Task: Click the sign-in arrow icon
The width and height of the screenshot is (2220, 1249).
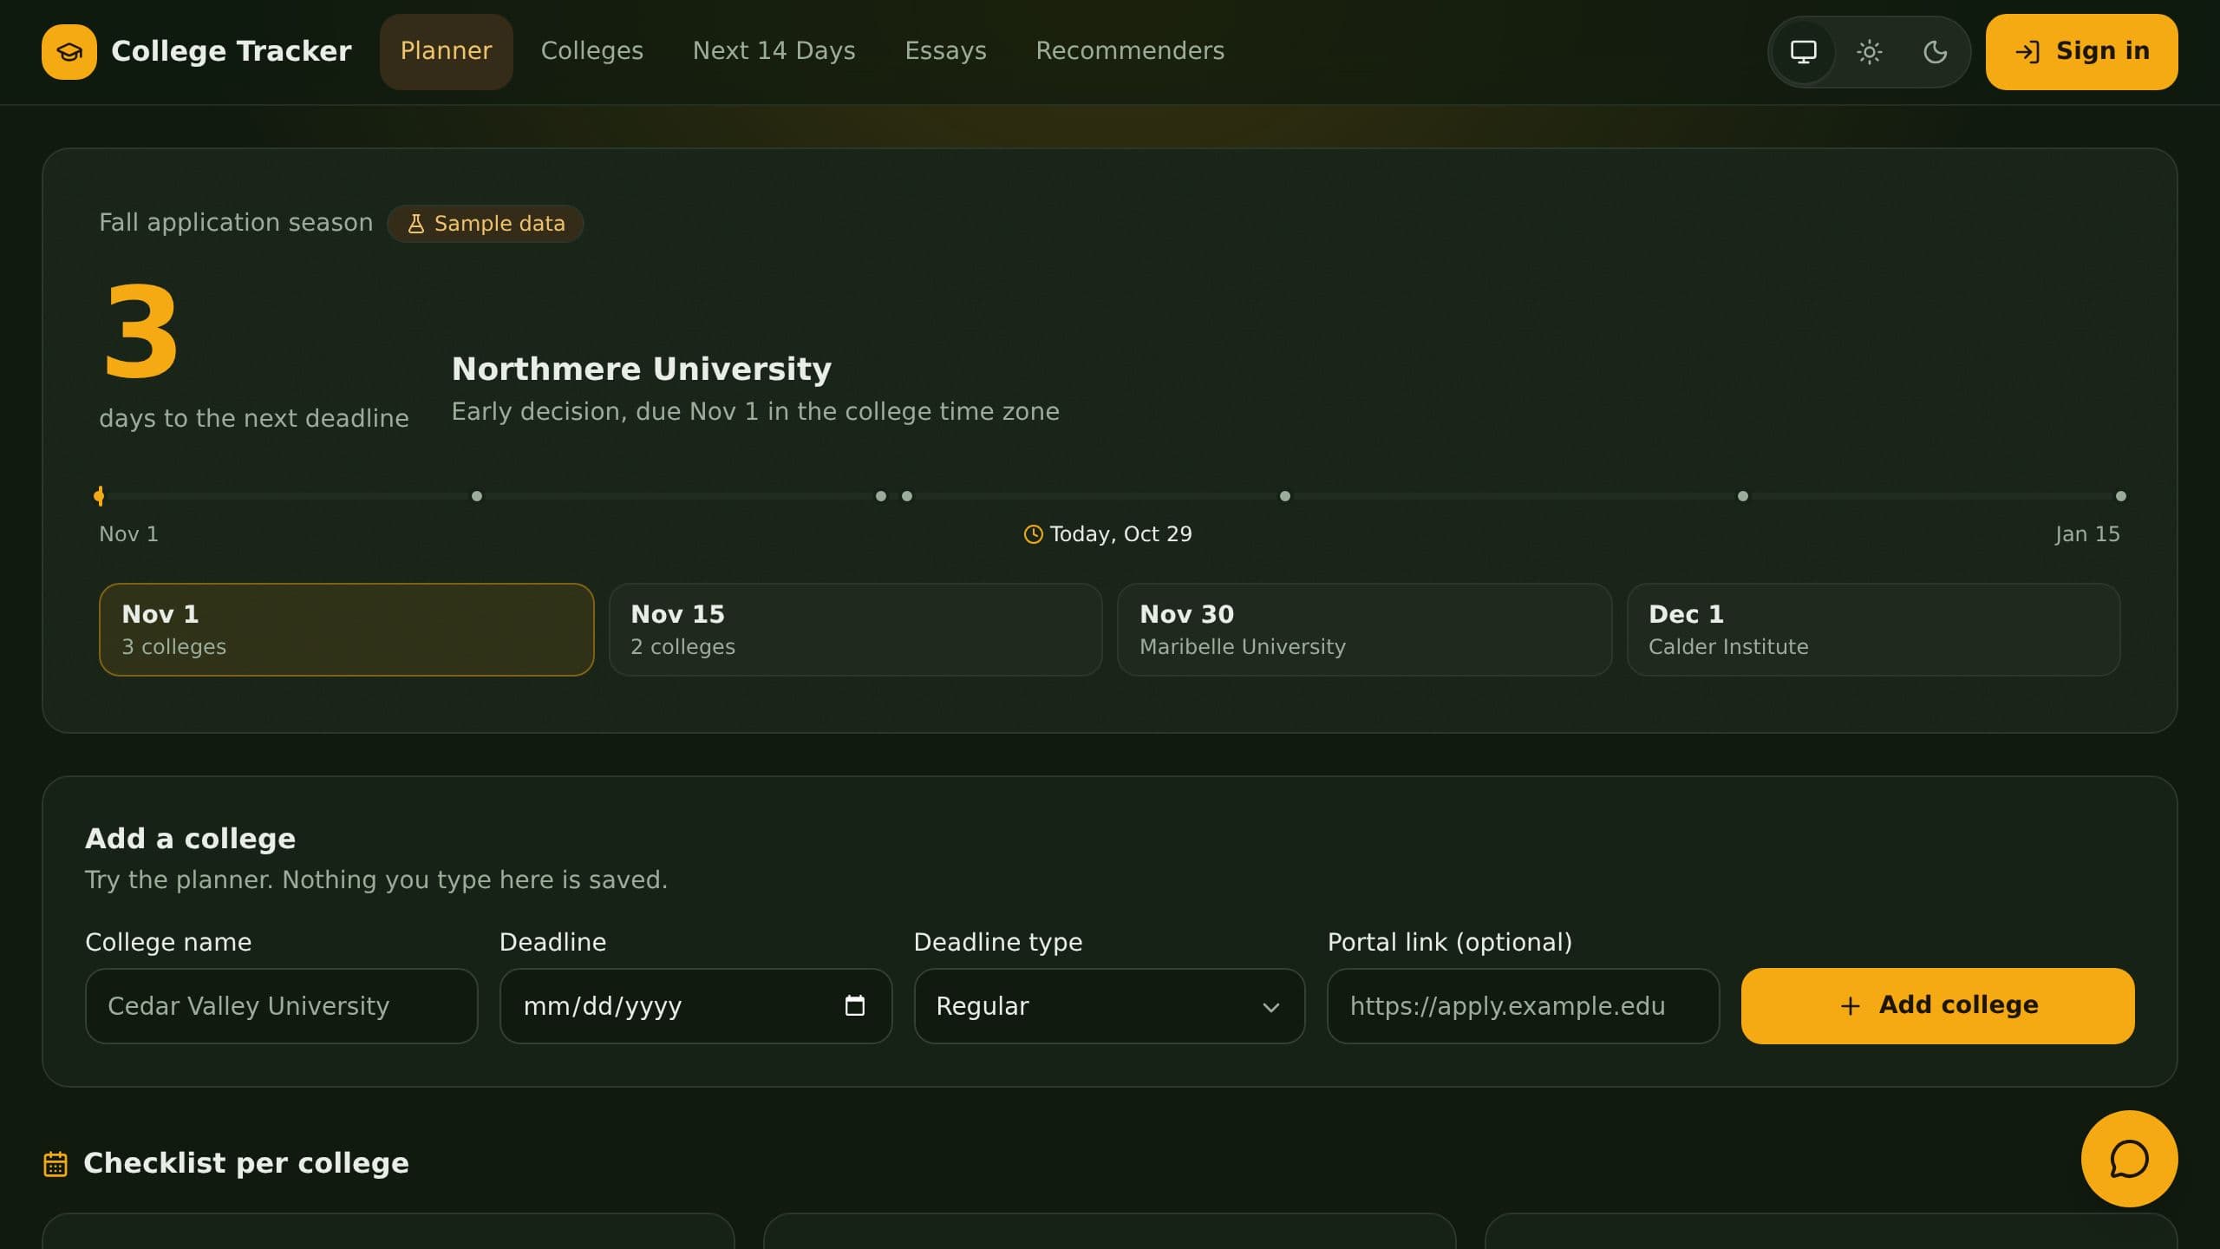Action: [x=2027, y=52]
